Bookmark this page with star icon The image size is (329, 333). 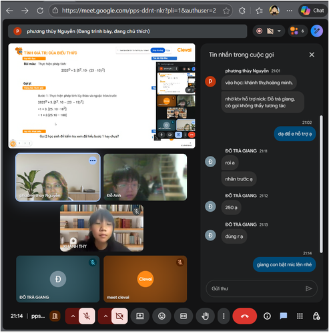pyautogui.click(x=226, y=11)
